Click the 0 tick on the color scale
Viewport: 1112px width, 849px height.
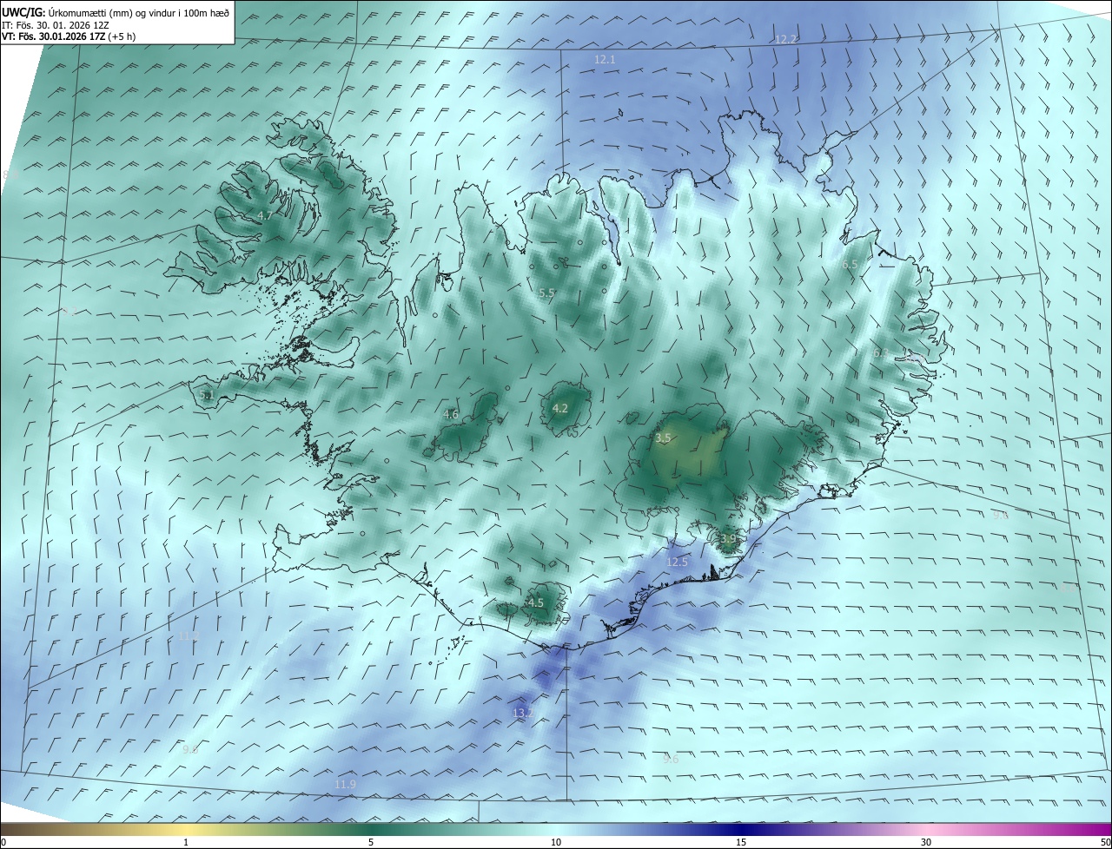pos(3,842)
